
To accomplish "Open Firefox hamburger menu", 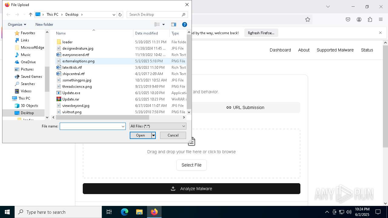I will [x=381, y=19].
